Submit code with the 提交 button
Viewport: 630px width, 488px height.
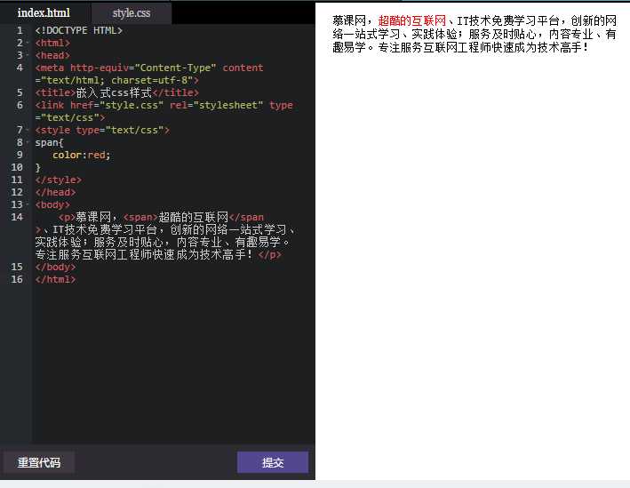point(273,462)
